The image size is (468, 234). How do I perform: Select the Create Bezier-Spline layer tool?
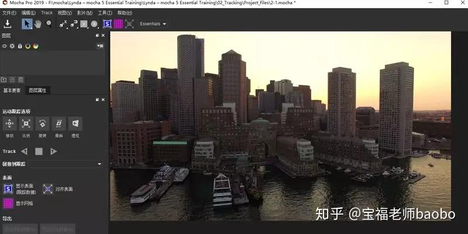coord(74,24)
